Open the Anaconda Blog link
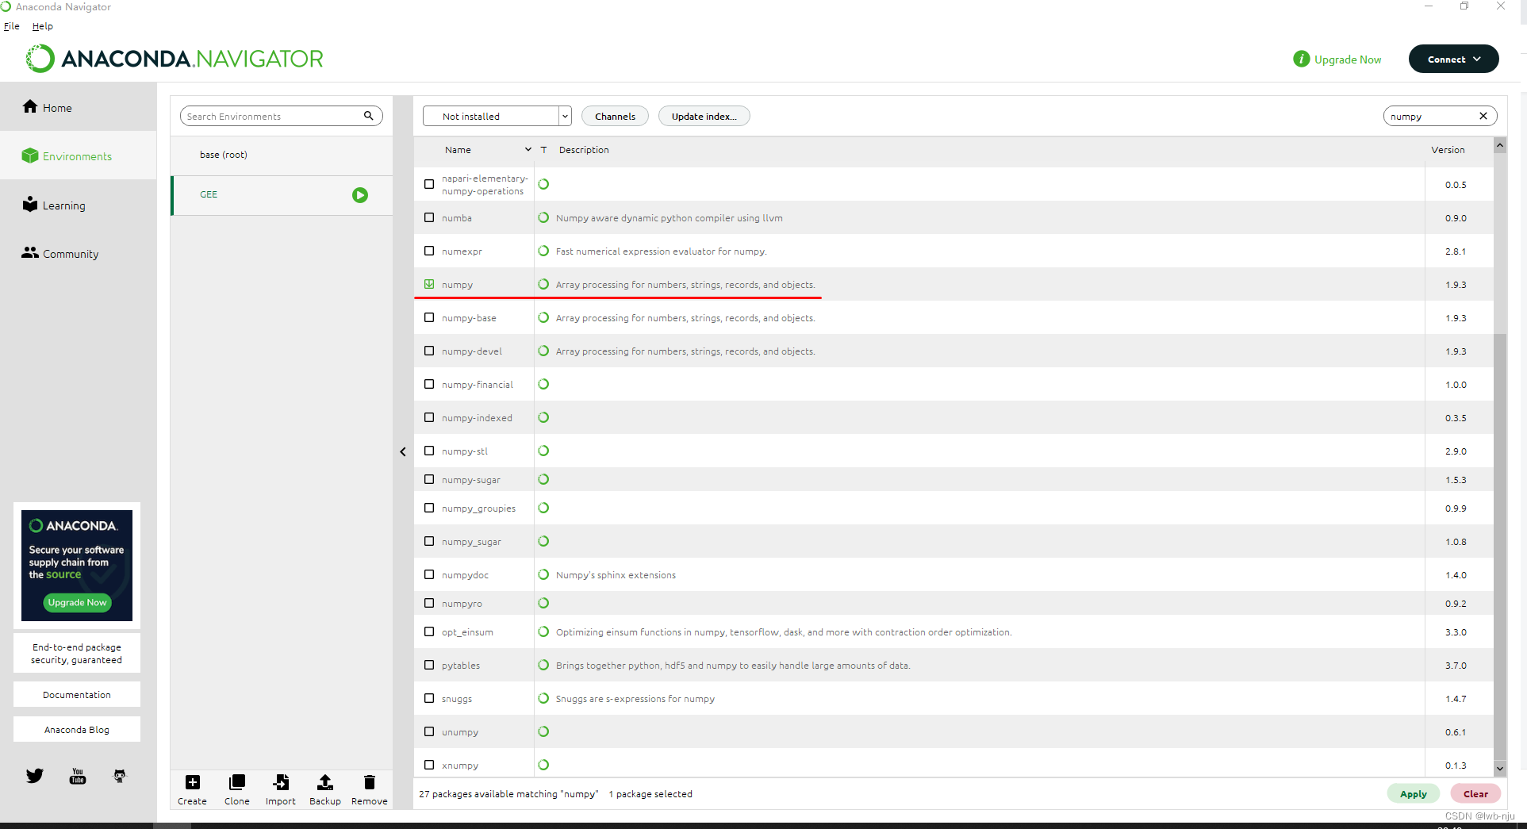 (x=77, y=729)
